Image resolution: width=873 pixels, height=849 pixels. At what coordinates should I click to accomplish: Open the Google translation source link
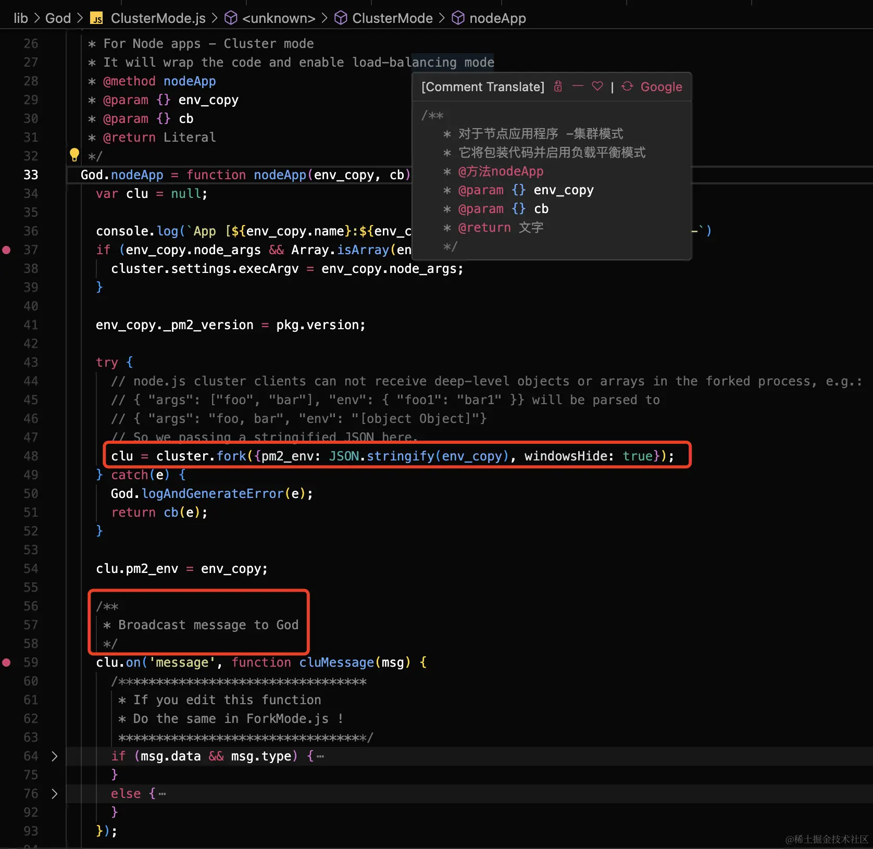[x=661, y=87]
